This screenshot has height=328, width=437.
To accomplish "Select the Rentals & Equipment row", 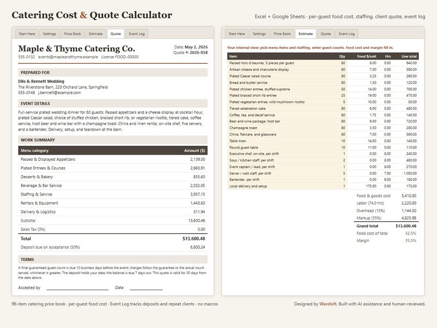I will click(x=113, y=203).
